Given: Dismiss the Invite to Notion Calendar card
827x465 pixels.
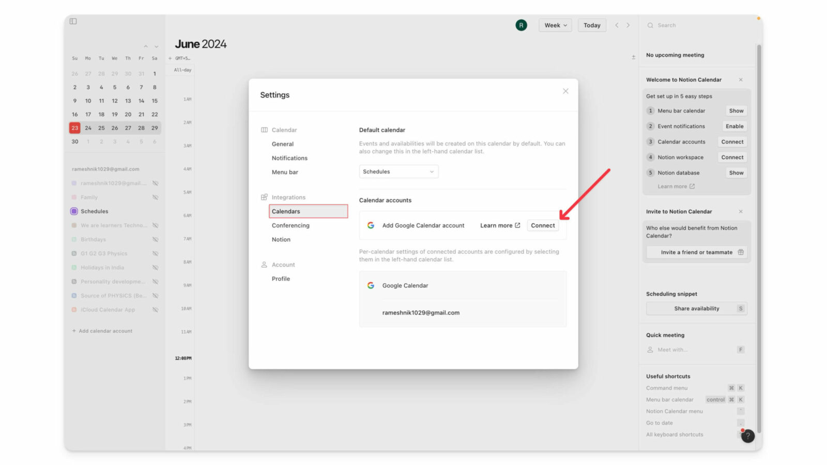Looking at the screenshot, I should pos(741,211).
